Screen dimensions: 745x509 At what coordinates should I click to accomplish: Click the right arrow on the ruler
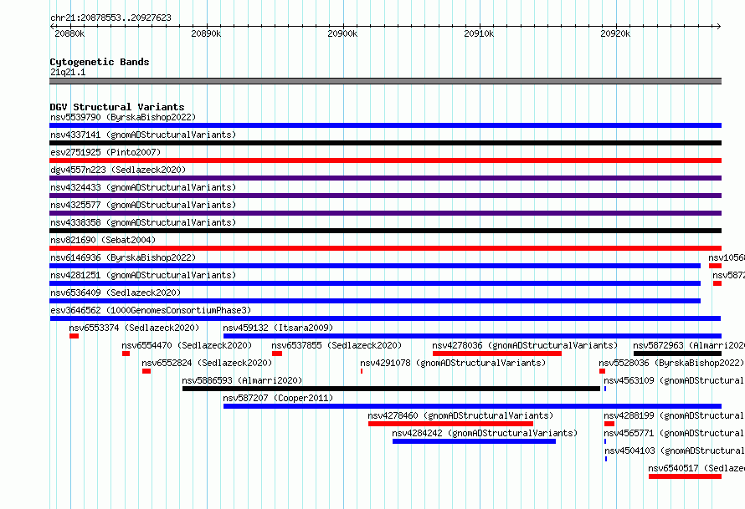click(x=719, y=27)
